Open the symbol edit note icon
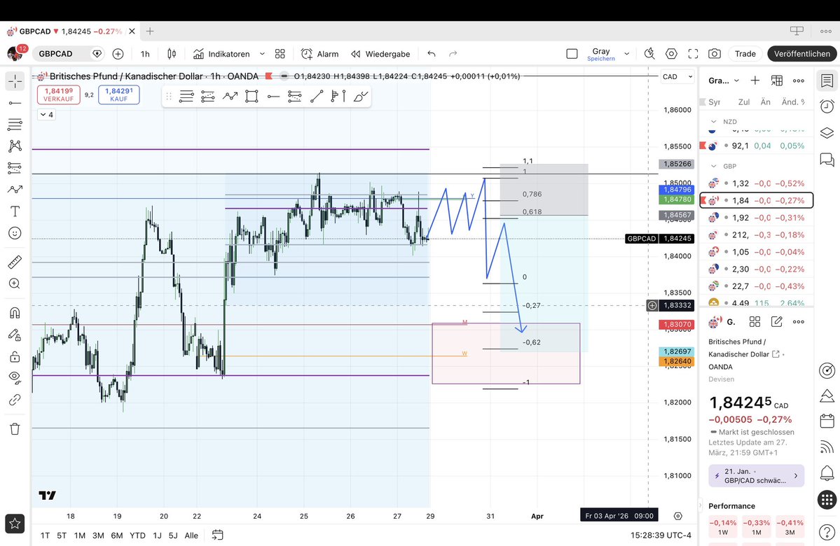 776,322
